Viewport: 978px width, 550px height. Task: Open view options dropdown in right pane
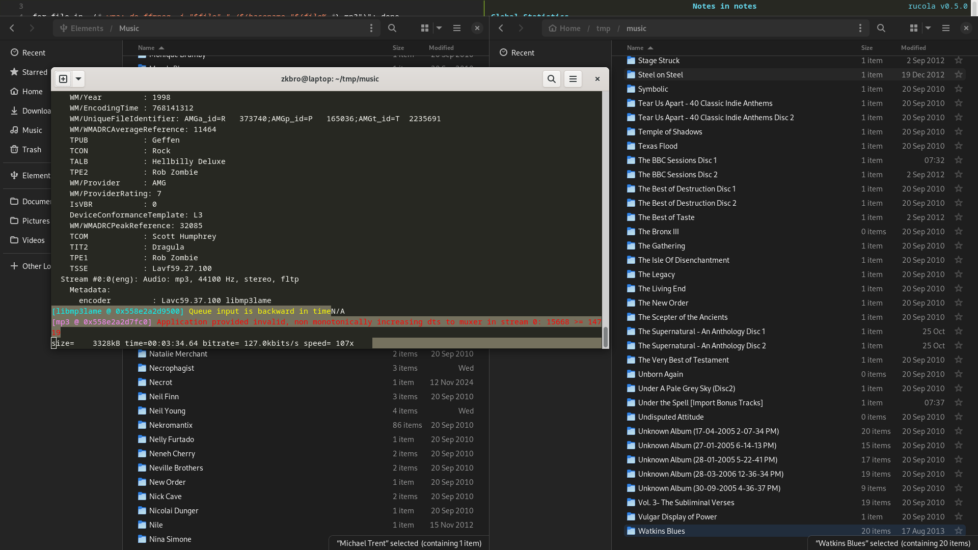928,29
